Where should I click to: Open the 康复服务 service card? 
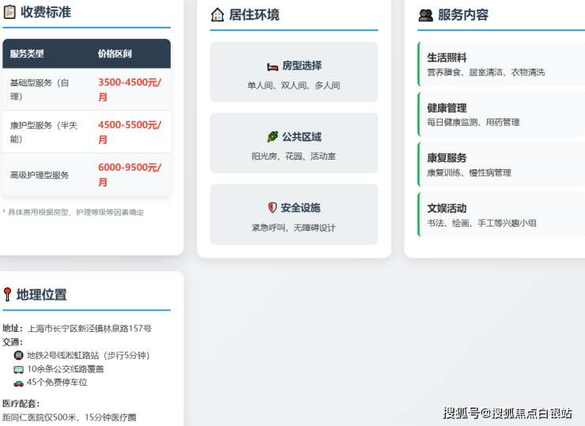pos(501,164)
